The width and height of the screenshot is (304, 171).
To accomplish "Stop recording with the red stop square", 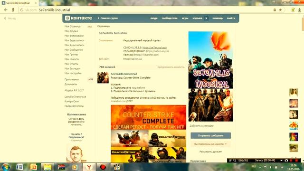I will pyautogui.click(x=296, y=161).
